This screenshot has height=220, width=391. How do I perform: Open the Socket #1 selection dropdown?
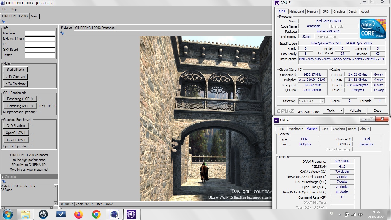tap(311, 101)
